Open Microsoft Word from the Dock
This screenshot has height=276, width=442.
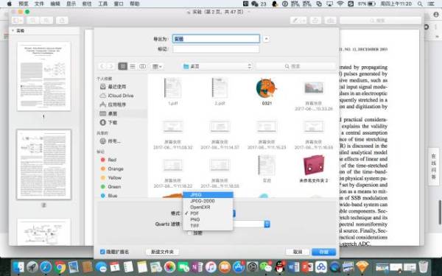[x=293, y=266]
